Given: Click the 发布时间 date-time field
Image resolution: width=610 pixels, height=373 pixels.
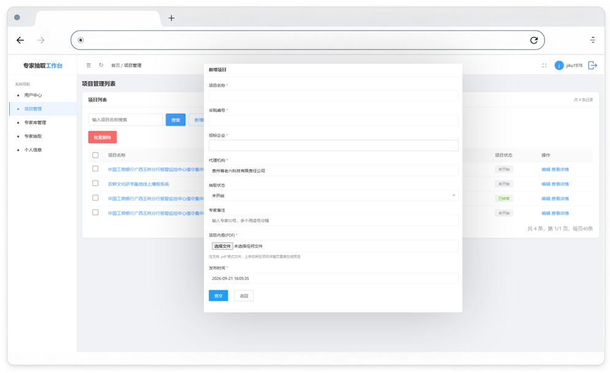Looking at the screenshot, I should [x=333, y=278].
